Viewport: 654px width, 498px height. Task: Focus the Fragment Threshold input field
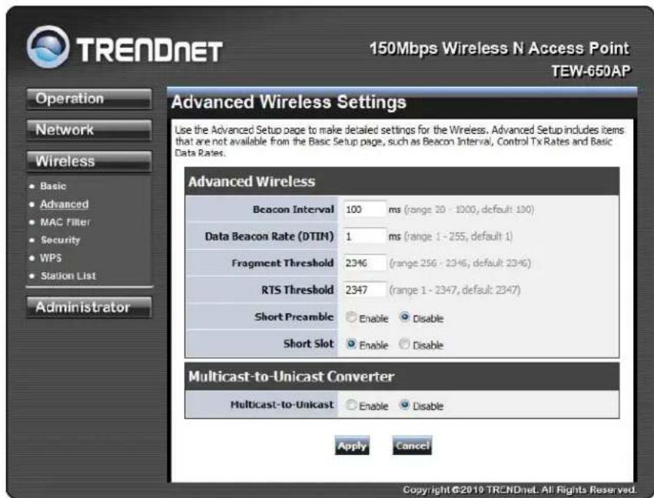click(364, 263)
